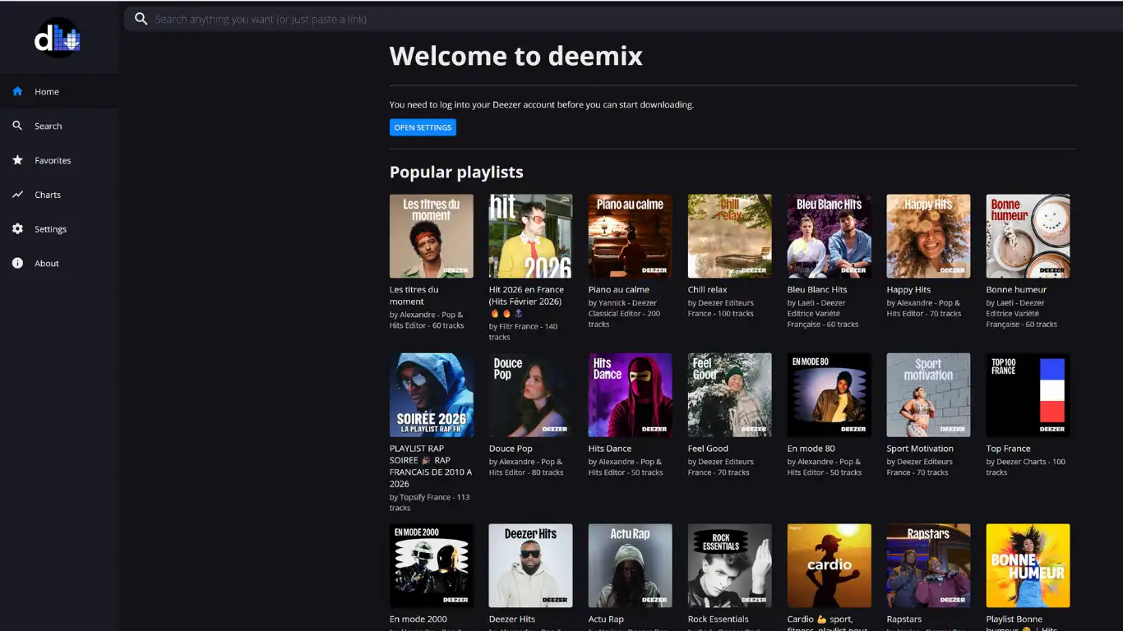Click the deemix logo
This screenshot has width=1123, height=631.
coord(58,37)
